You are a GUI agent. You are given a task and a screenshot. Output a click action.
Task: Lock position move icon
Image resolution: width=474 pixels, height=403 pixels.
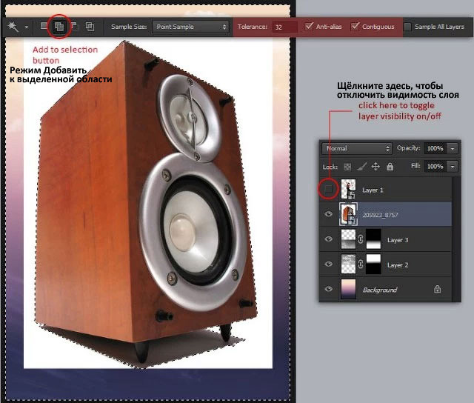[x=375, y=167]
